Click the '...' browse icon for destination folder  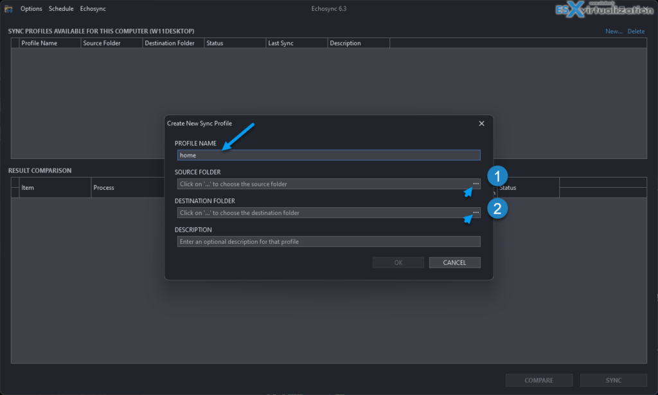pos(476,212)
